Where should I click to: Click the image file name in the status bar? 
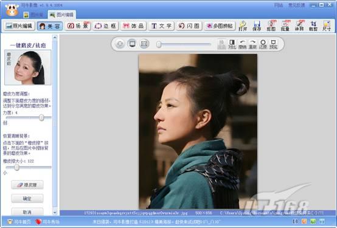pos(136,213)
